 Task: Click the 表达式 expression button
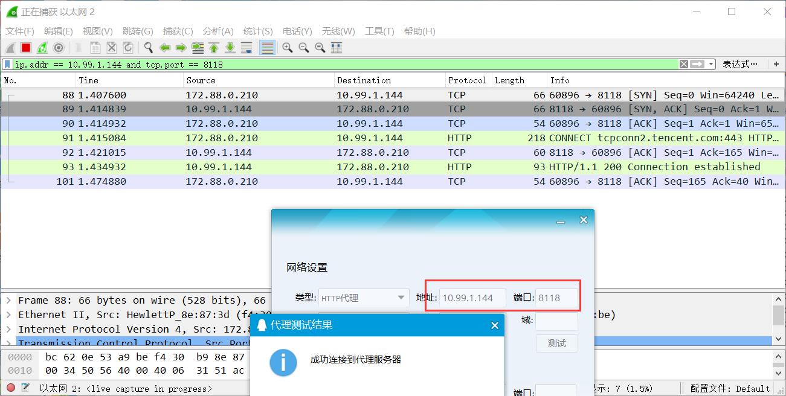[x=740, y=64]
